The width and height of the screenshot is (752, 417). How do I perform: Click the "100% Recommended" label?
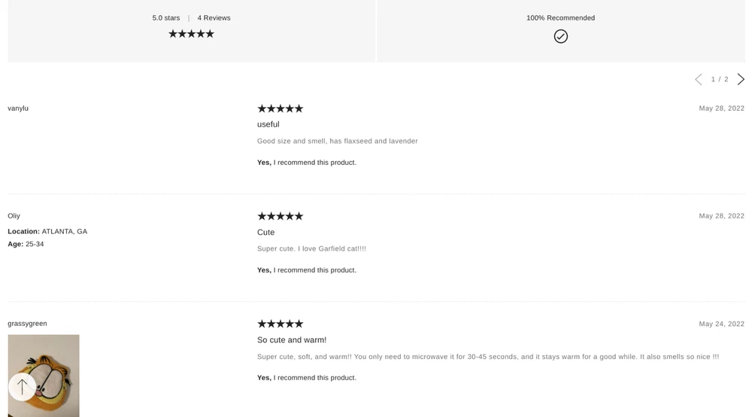[560, 18]
